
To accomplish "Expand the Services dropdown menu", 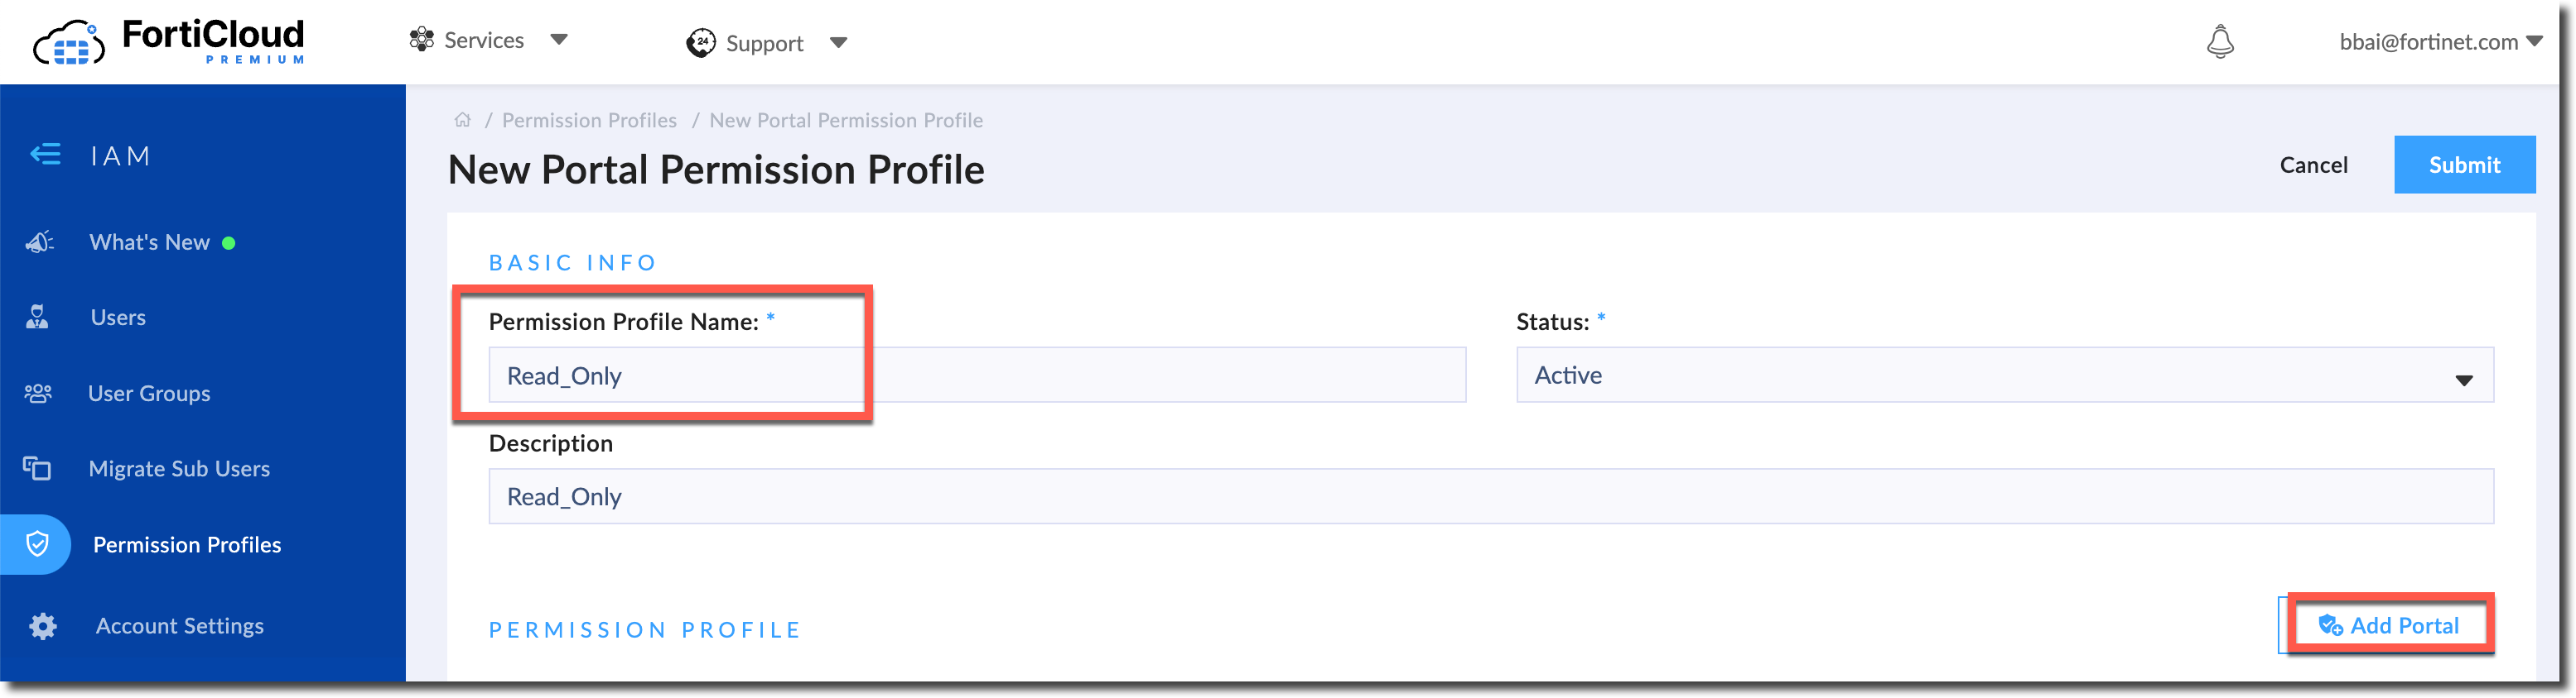I will 488,41.
